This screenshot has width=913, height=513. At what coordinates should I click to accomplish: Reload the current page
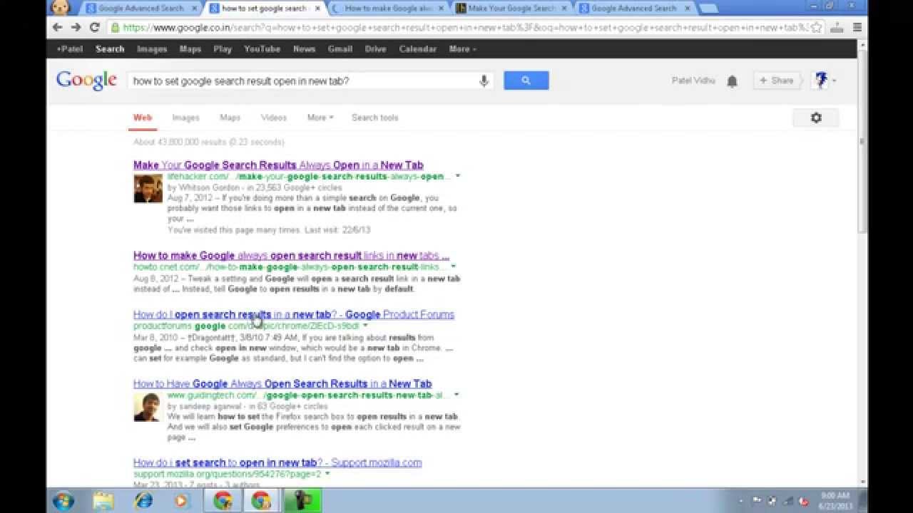(x=94, y=28)
